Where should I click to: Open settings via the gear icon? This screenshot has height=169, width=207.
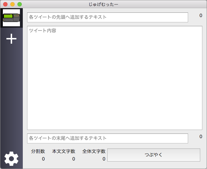pos(11,158)
